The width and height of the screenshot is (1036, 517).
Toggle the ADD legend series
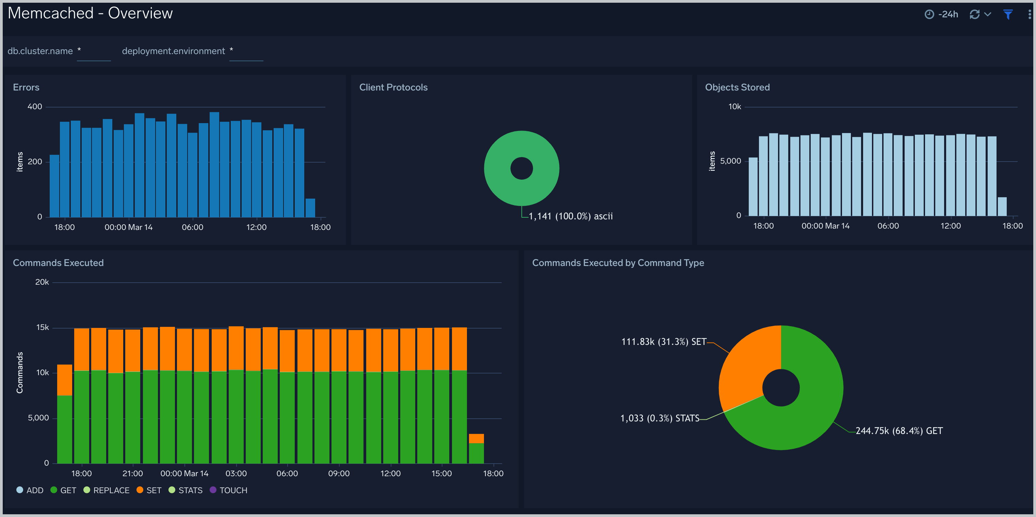click(30, 490)
